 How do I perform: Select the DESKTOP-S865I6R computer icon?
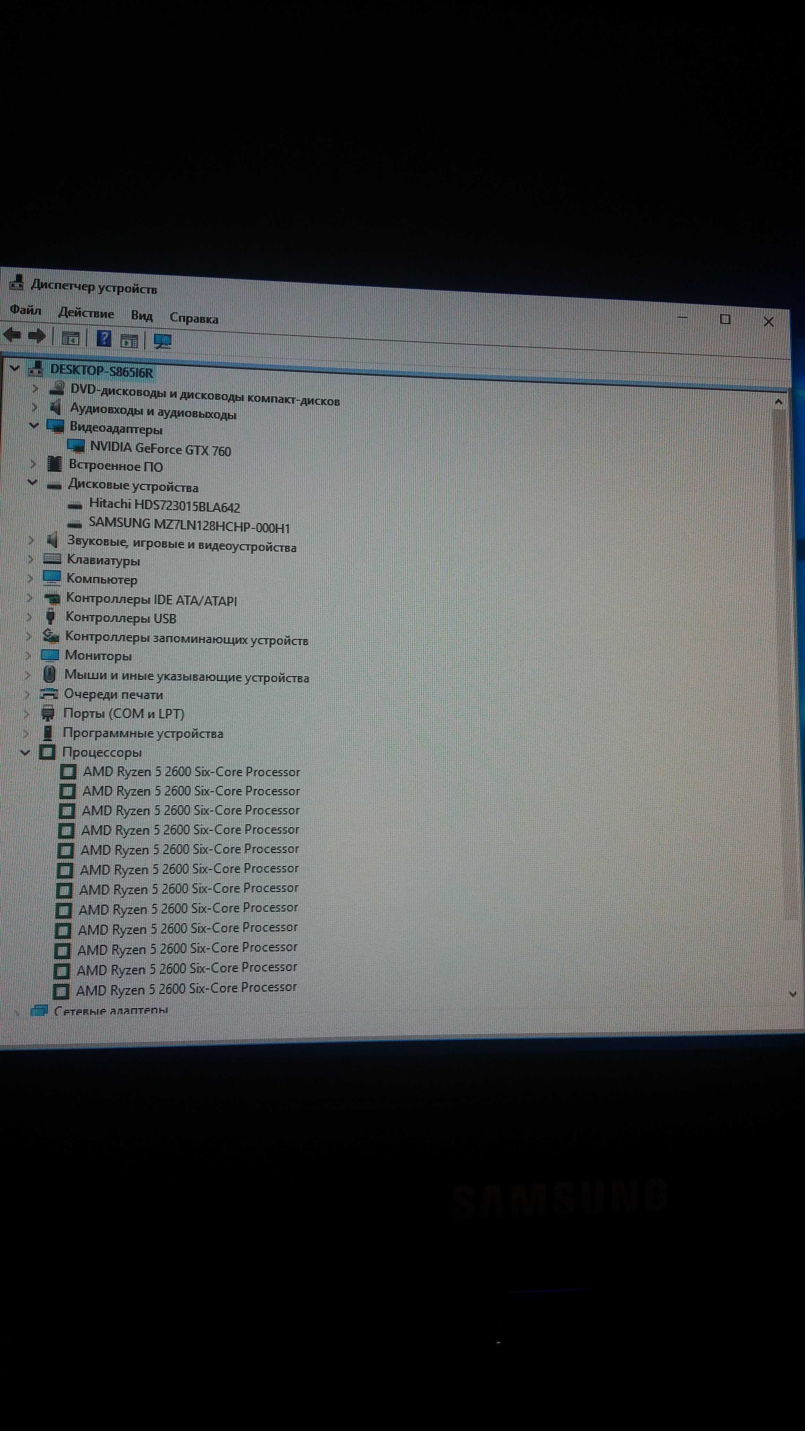36,368
